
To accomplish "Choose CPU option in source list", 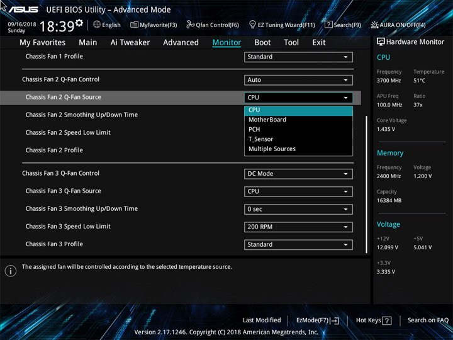I will click(x=298, y=110).
